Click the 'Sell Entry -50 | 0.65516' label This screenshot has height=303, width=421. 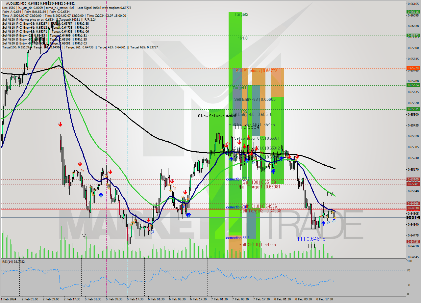pyautogui.click(x=251, y=114)
